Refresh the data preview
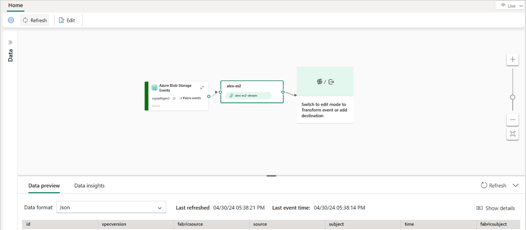526x230 pixels. (494, 185)
